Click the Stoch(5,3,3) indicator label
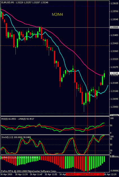Viewport: 119px width, 177px height. coord(16,137)
